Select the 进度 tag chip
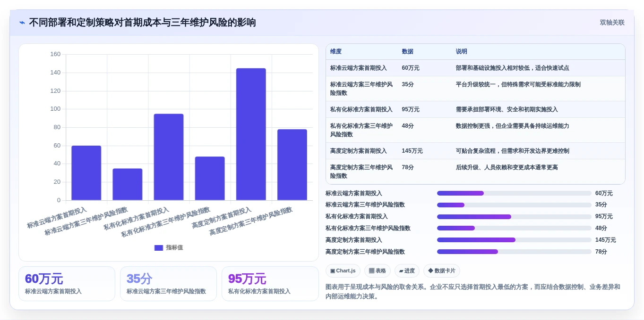 [407, 271]
